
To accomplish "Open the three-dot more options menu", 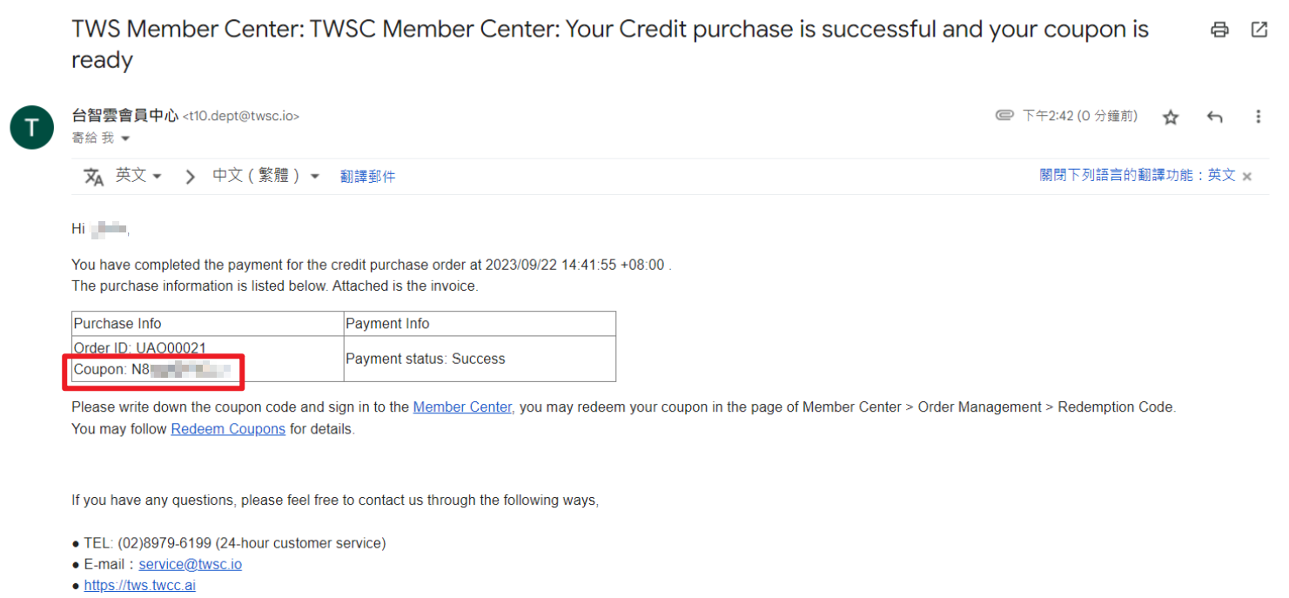I will point(1259,117).
